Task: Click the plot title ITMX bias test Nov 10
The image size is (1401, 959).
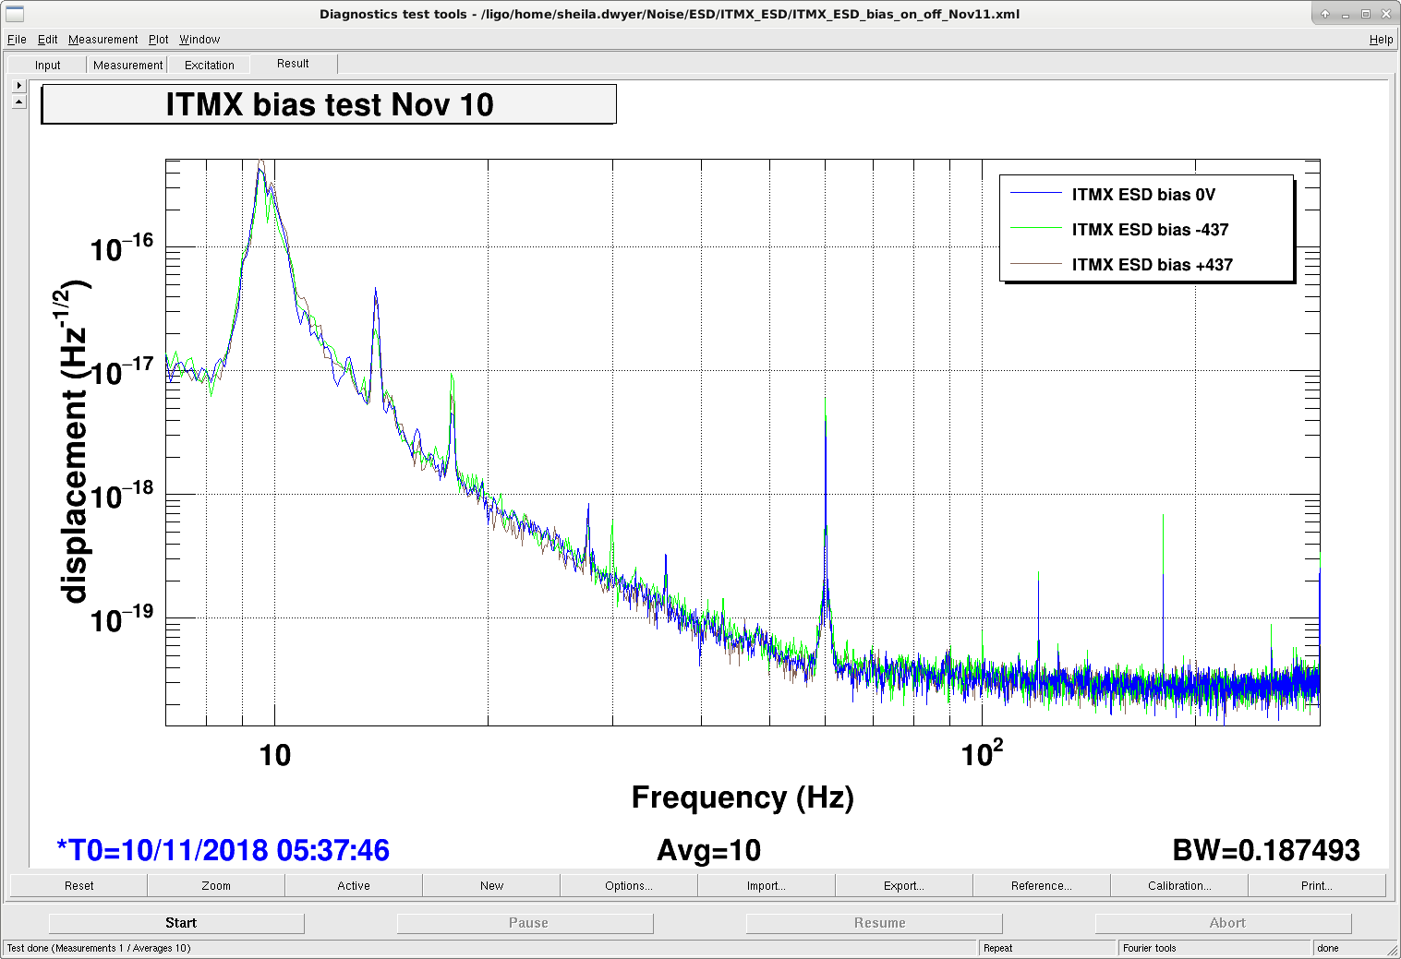Action: click(329, 104)
